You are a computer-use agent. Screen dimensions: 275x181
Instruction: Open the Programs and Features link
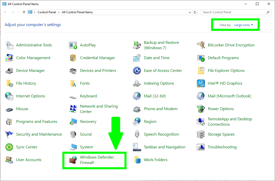[37, 122]
